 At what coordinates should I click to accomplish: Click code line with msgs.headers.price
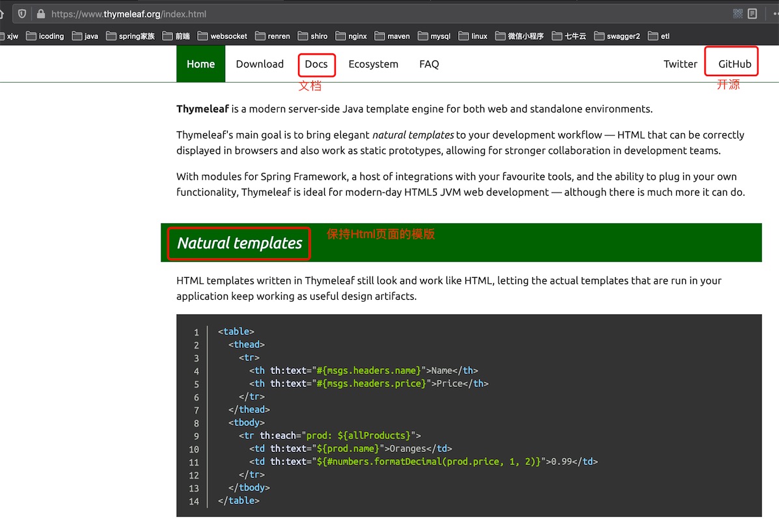click(368, 384)
